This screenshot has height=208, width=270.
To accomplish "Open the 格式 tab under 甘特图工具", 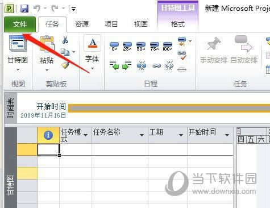I will [x=178, y=24].
